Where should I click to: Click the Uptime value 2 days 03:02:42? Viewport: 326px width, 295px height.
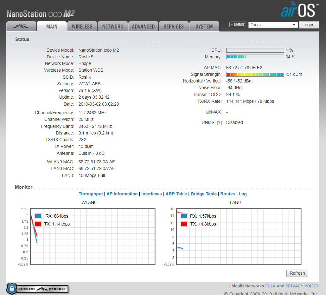click(x=94, y=97)
